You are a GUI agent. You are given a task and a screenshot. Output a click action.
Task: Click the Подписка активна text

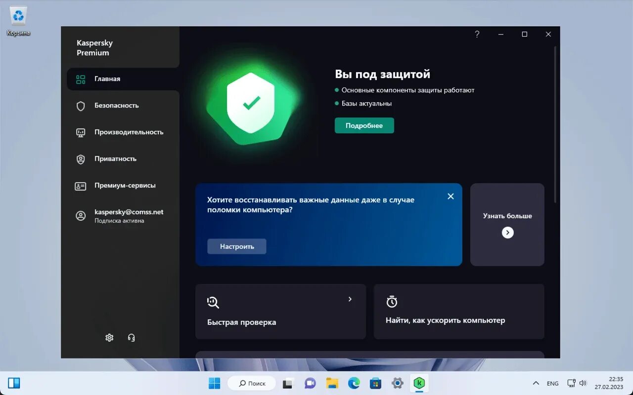(x=119, y=221)
